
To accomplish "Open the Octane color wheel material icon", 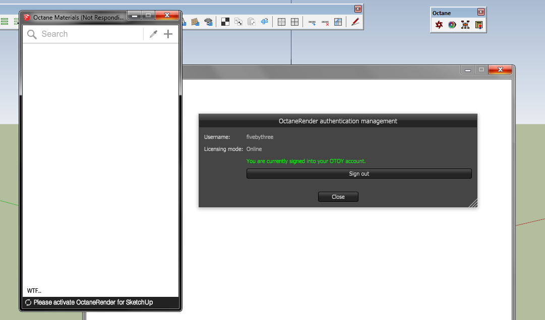I will 452,25.
